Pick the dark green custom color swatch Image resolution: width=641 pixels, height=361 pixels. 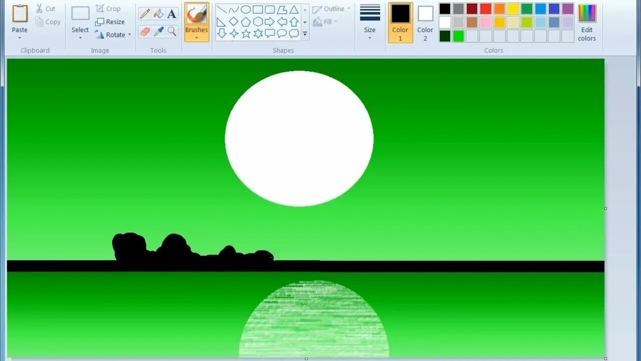click(445, 36)
